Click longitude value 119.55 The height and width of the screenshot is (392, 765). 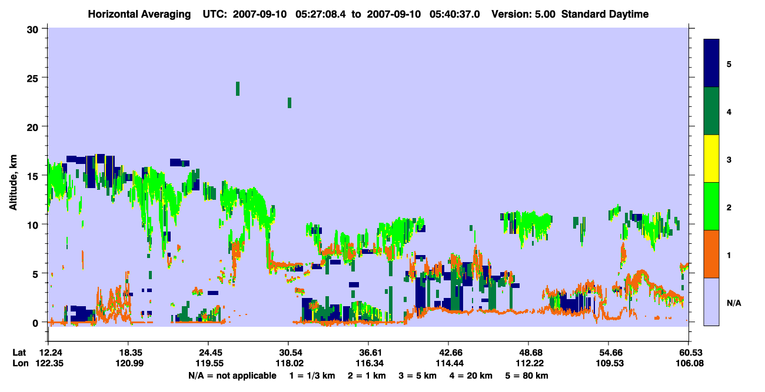click(208, 364)
